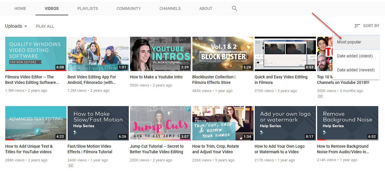Click the CC badge under Fast/Slow Motion video

coord(71,166)
